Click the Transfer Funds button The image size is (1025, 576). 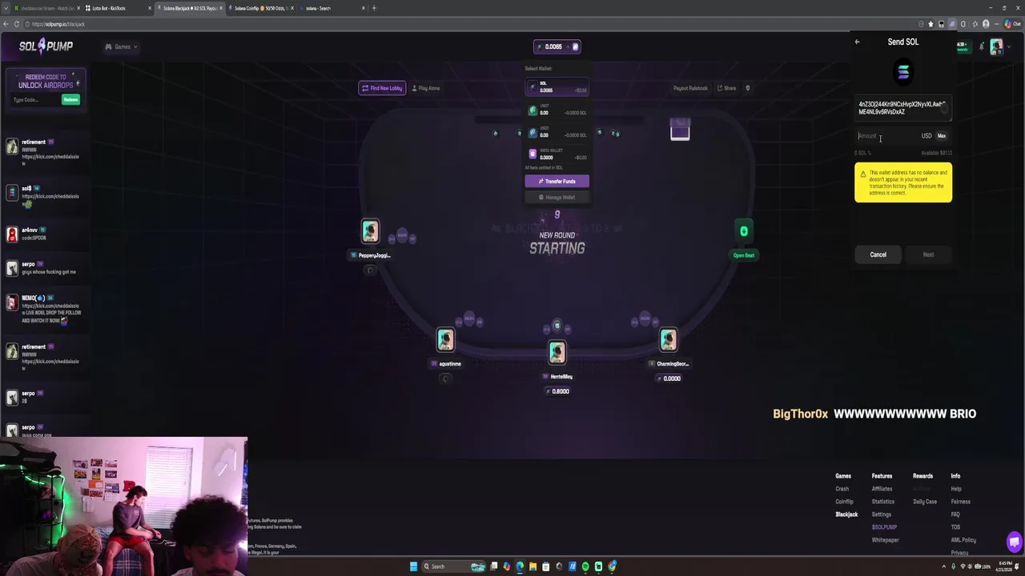click(x=557, y=181)
